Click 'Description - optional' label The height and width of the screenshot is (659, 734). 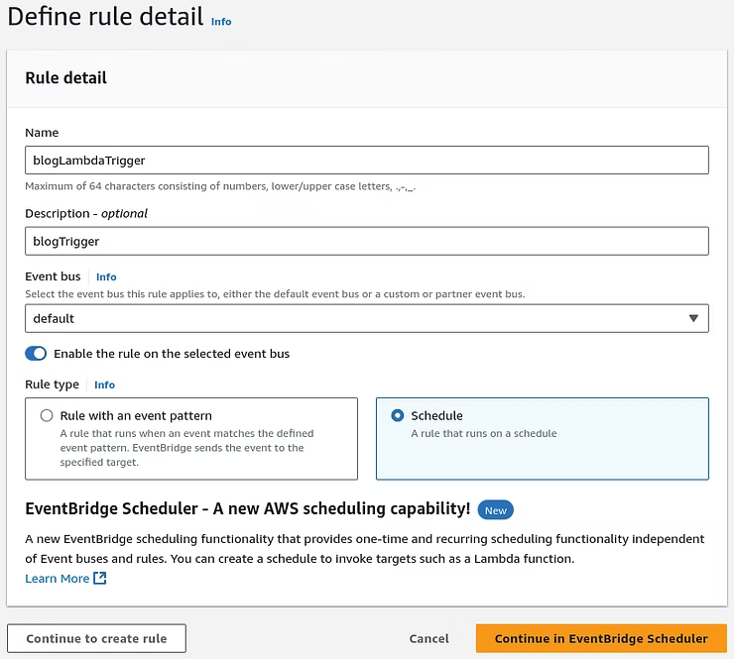click(86, 214)
